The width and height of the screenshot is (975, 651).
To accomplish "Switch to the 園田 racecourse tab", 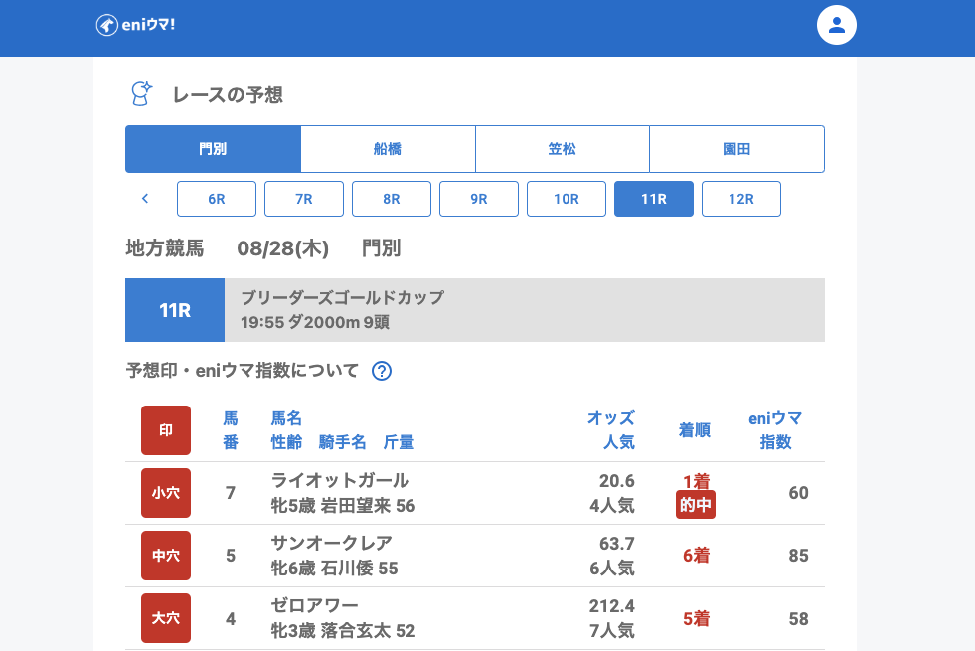I will point(736,149).
